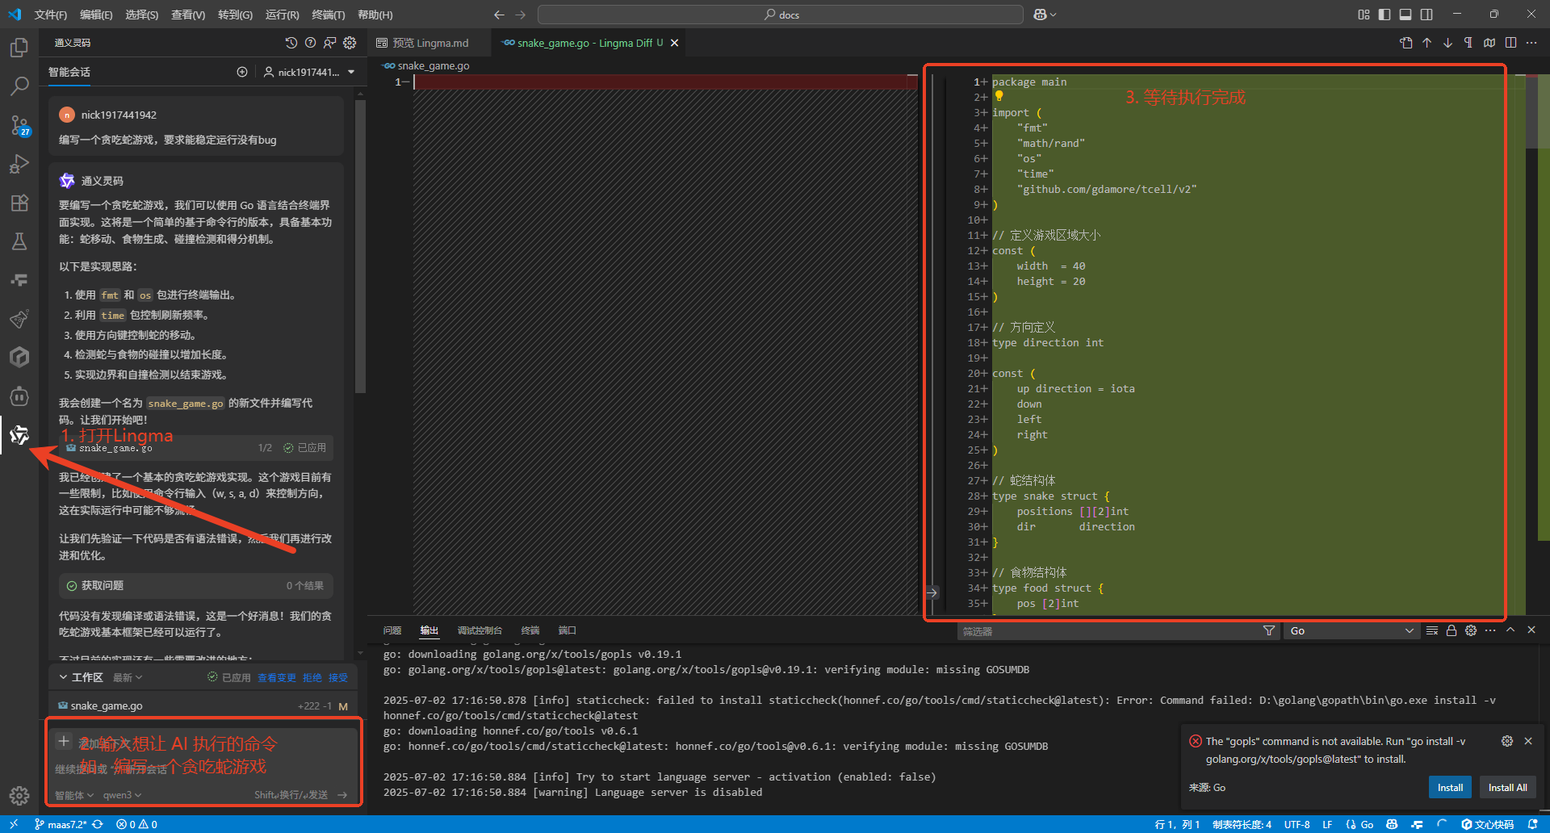Click the 查看变更 link

tap(277, 678)
